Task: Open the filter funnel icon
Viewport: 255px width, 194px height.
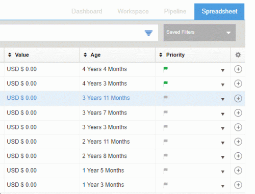Action: coord(148,33)
